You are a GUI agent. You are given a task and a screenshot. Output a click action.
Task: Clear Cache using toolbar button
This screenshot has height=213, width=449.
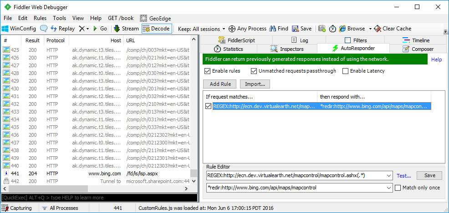click(x=393, y=29)
